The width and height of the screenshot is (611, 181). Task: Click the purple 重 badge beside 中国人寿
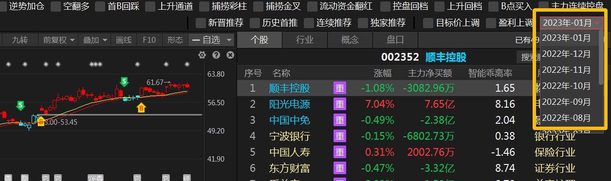click(x=339, y=152)
